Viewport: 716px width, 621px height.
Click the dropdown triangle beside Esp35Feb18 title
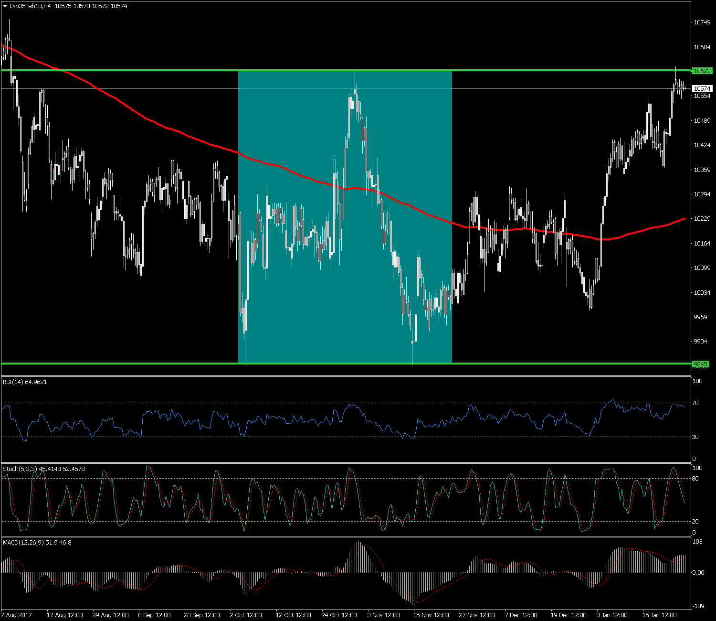5,6
